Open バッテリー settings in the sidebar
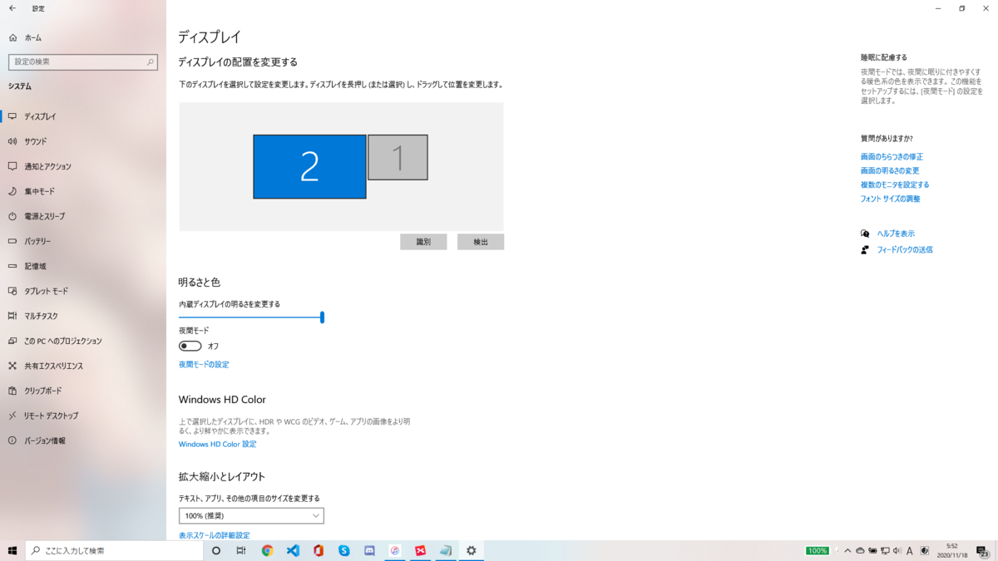The height and width of the screenshot is (561, 998). tap(50, 241)
